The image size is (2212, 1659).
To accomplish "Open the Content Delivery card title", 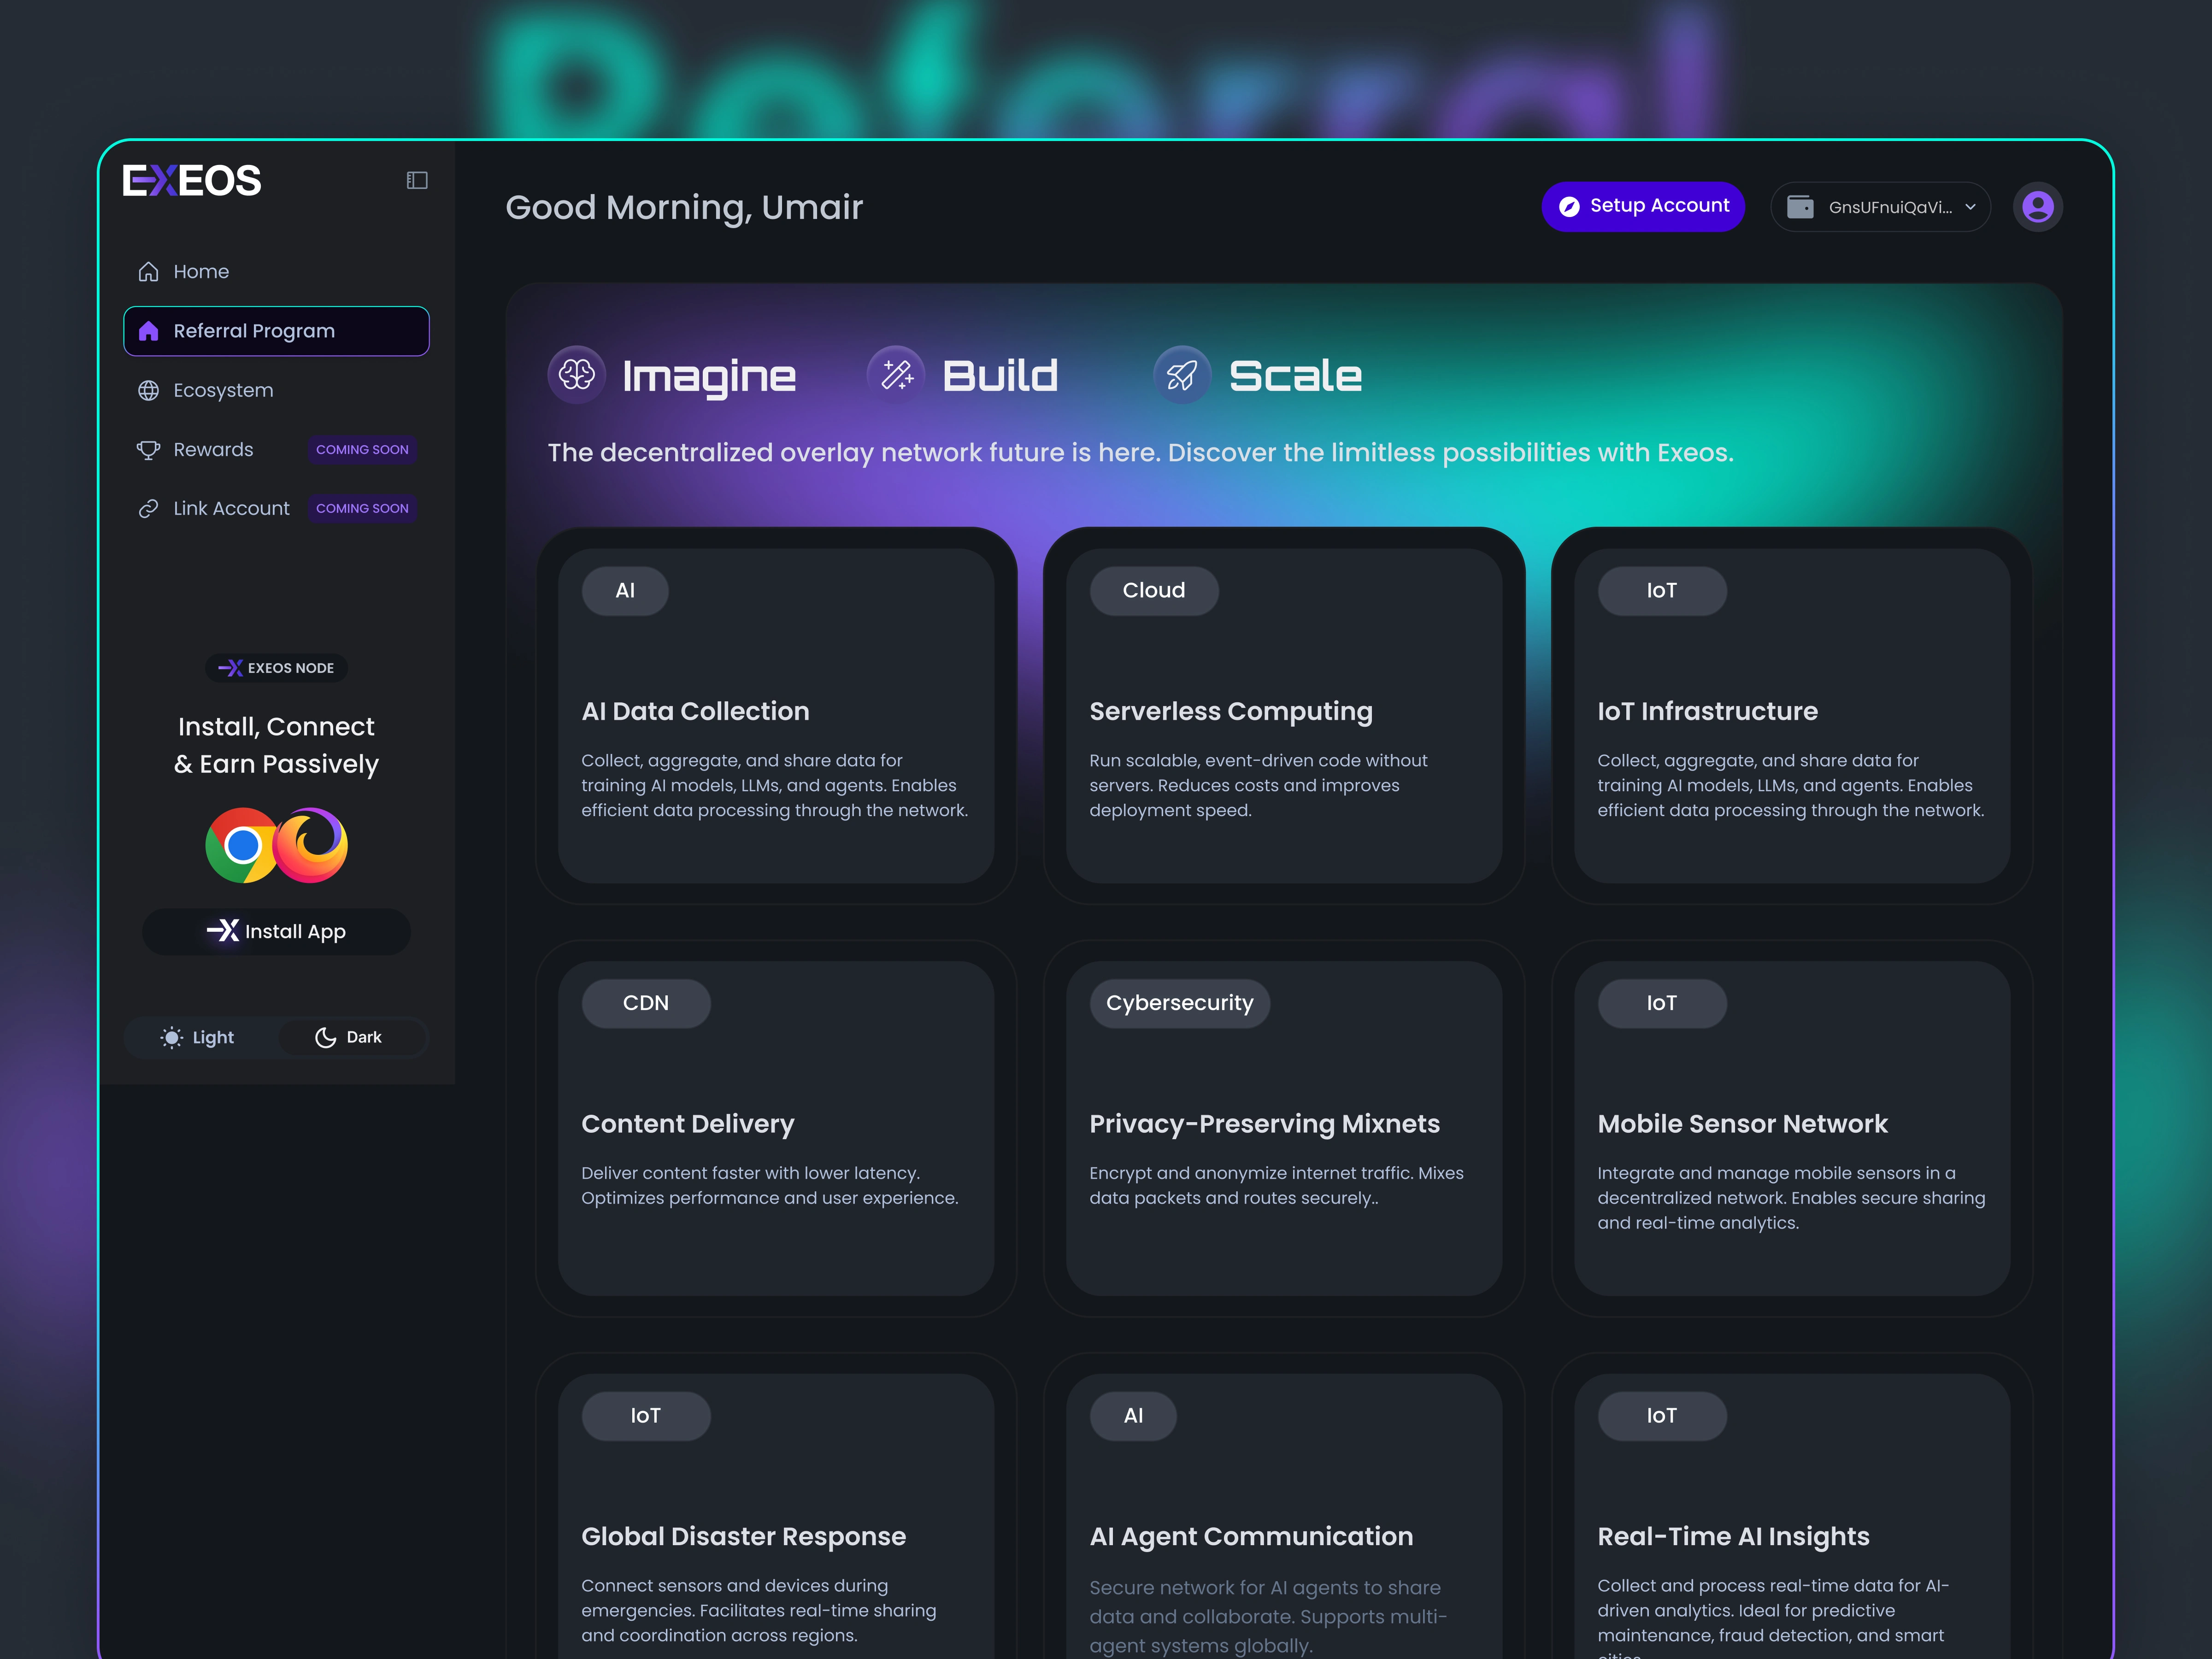I will point(688,1124).
